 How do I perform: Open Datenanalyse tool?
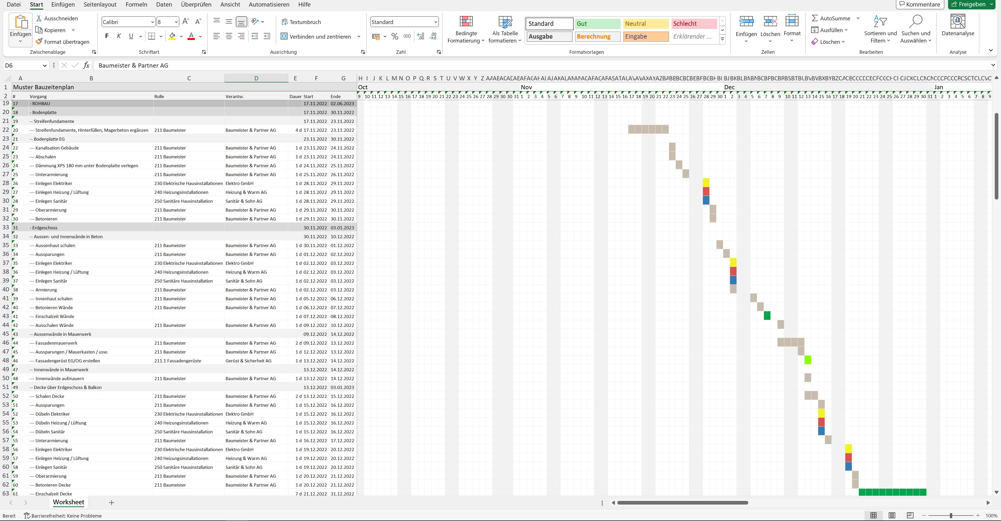pyautogui.click(x=958, y=26)
